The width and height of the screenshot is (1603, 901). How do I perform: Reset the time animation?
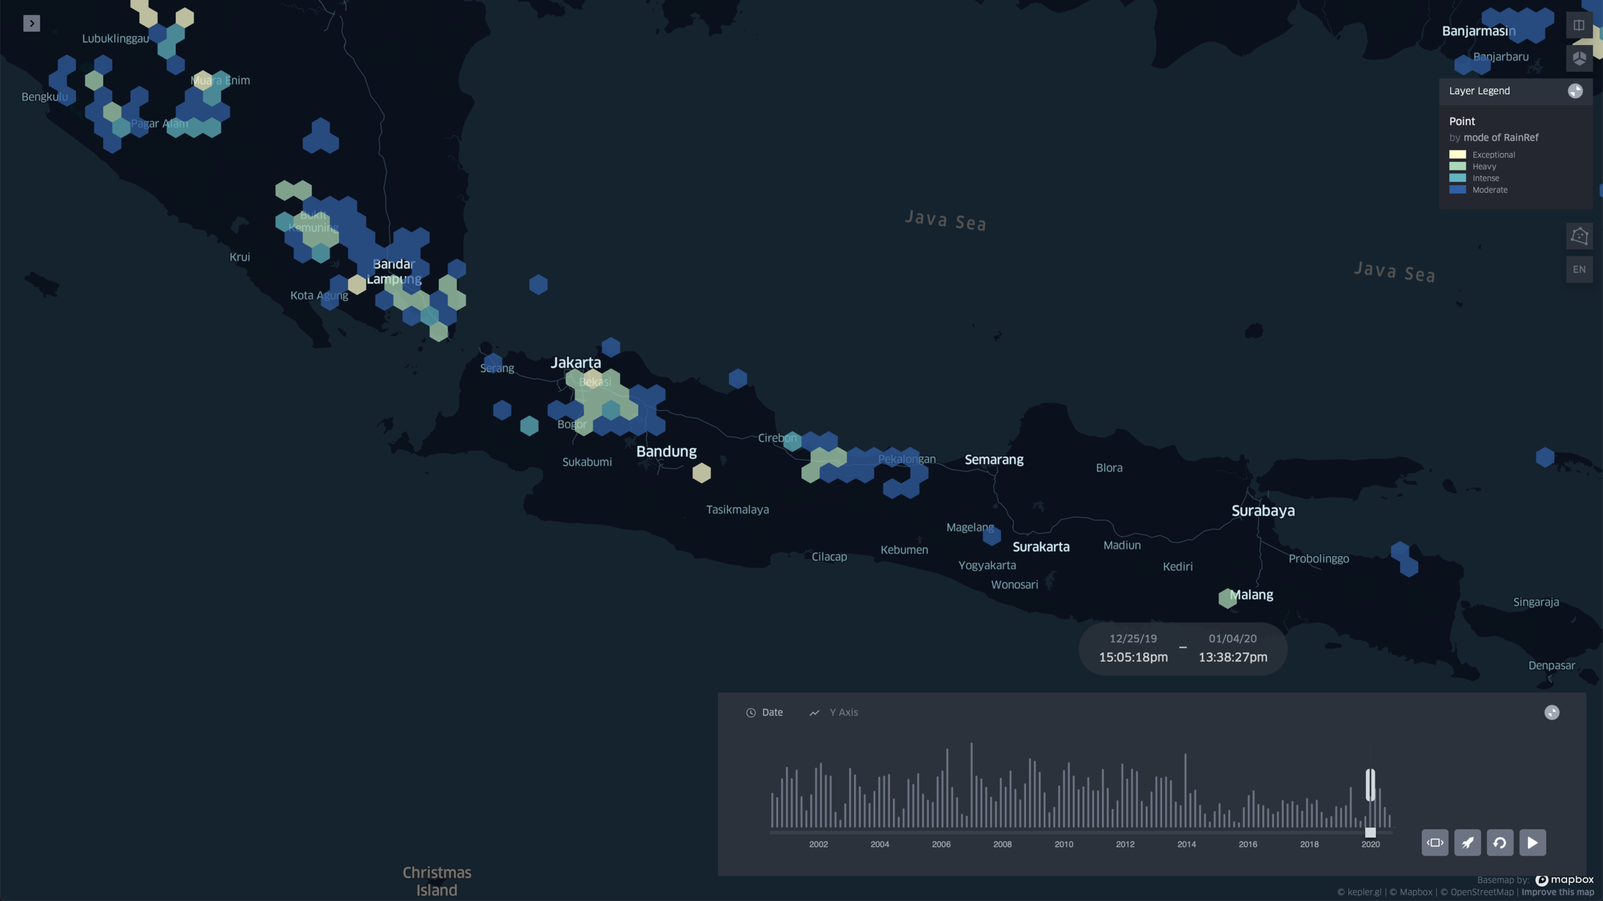[x=1499, y=843]
